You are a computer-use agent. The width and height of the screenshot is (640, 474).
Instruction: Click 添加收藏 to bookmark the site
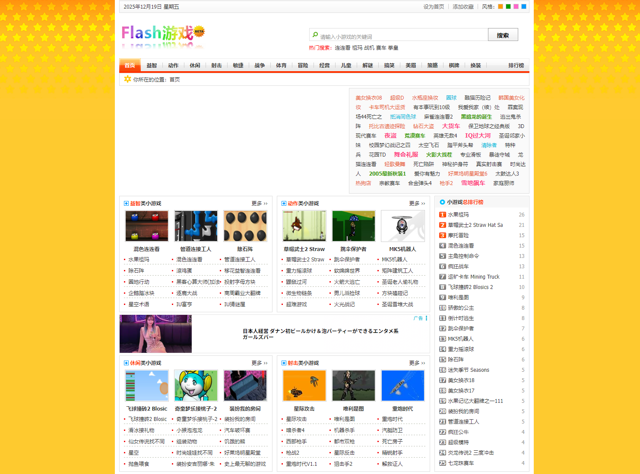[x=463, y=6]
